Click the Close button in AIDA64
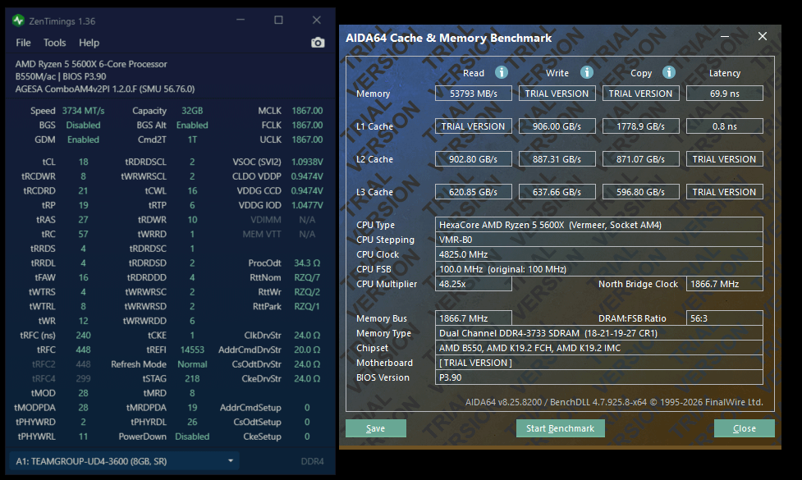This screenshot has height=480, width=802. pyautogui.click(x=745, y=428)
